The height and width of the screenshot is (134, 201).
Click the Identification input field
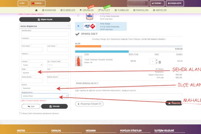[45, 34]
